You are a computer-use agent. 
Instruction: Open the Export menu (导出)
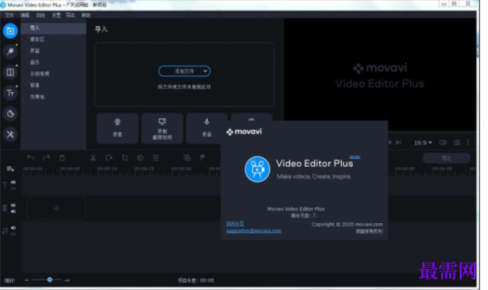71,15
